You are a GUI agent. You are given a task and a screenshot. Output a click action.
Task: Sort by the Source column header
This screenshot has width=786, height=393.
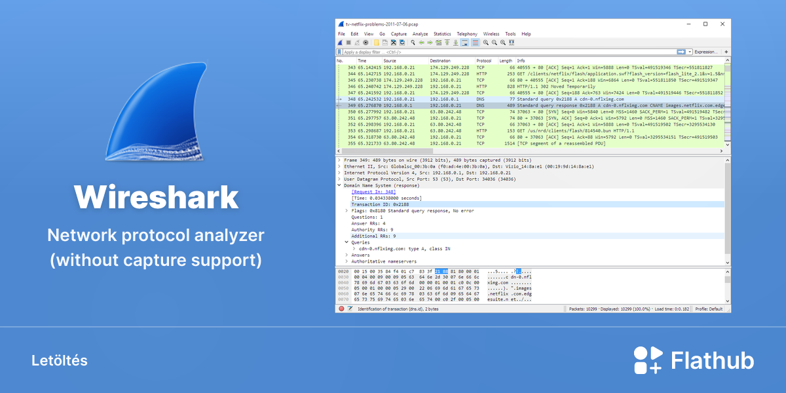coord(405,60)
